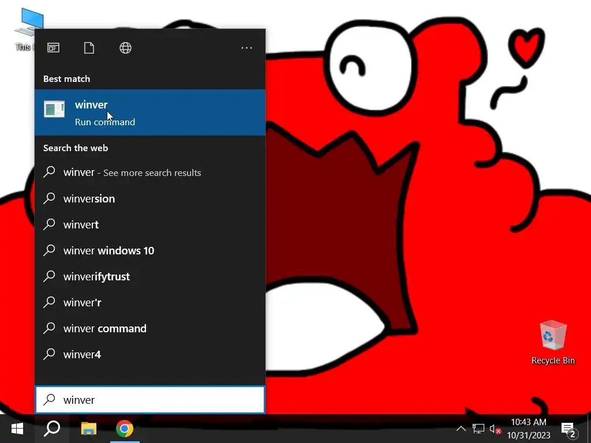Open 'winver - See more search results' suggestion

[x=150, y=172]
